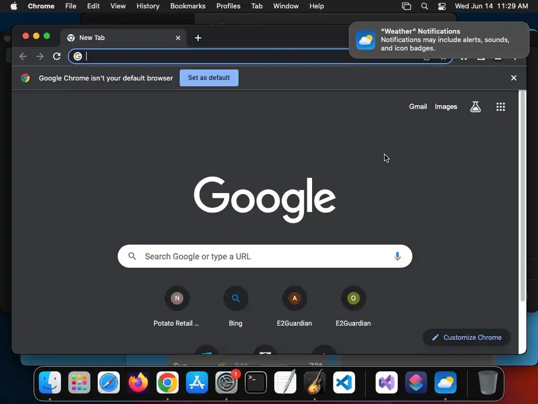Image resolution: width=538 pixels, height=404 pixels.
Task: Open Visual Studio (purple) from the Dock
Action: coord(387,382)
